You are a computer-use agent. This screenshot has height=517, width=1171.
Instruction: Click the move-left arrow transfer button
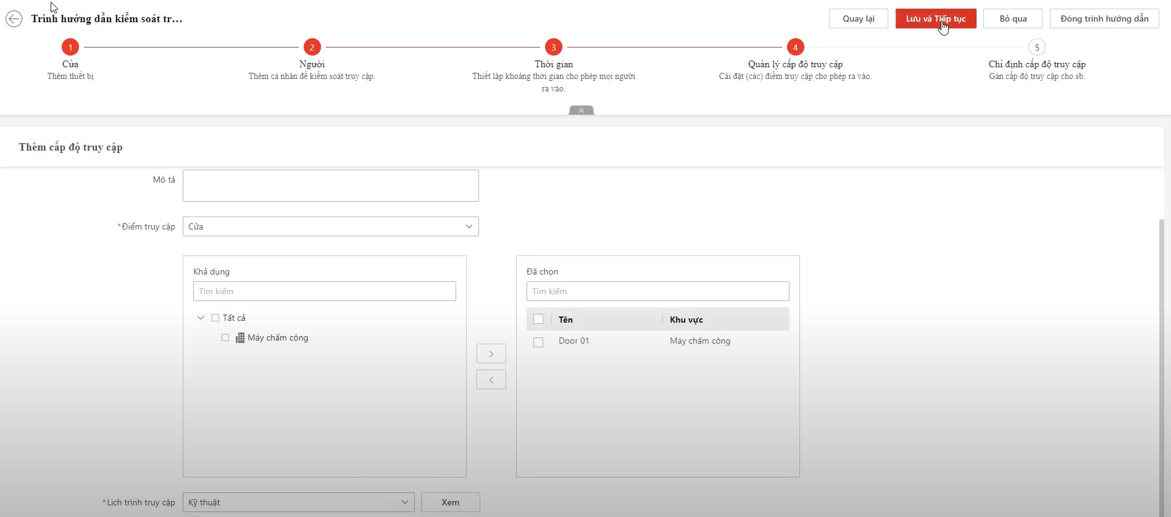point(491,379)
